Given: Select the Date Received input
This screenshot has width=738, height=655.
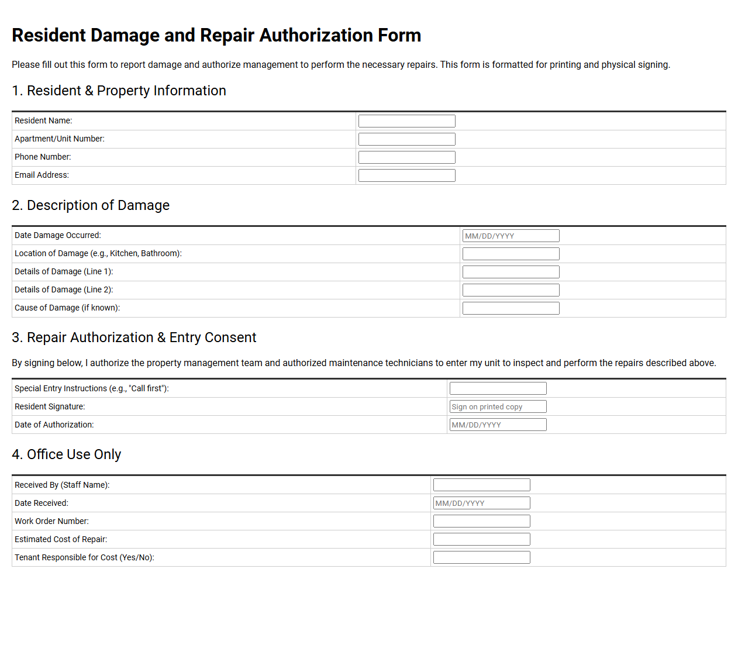Looking at the screenshot, I should pyautogui.click(x=481, y=503).
